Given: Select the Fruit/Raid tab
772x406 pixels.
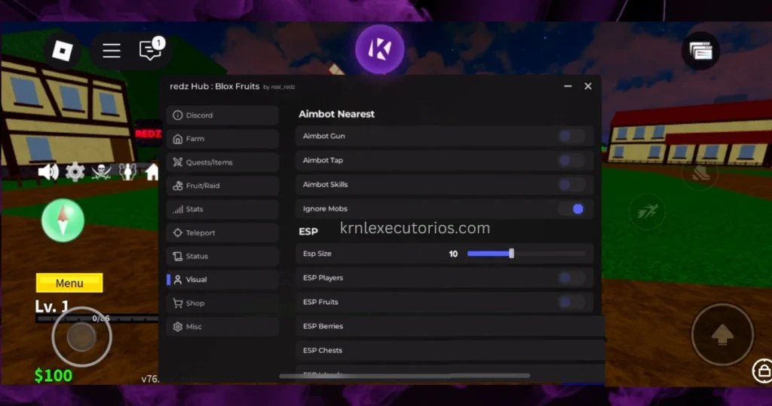Looking at the screenshot, I should pyautogui.click(x=222, y=186).
